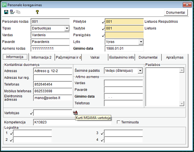
Task: Switch to the Aprašymas tab
Action: pos(175,57)
